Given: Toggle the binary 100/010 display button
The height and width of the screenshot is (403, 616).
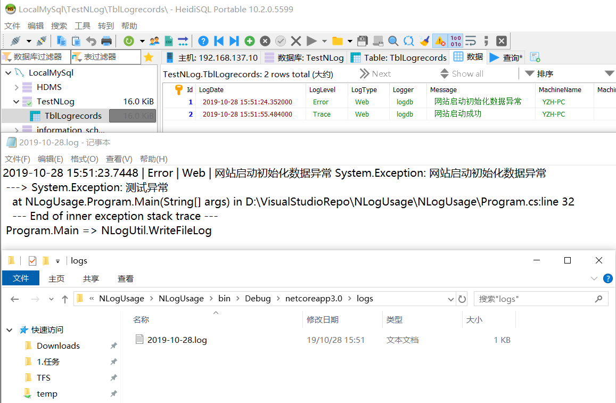Looking at the screenshot, I should (x=456, y=41).
